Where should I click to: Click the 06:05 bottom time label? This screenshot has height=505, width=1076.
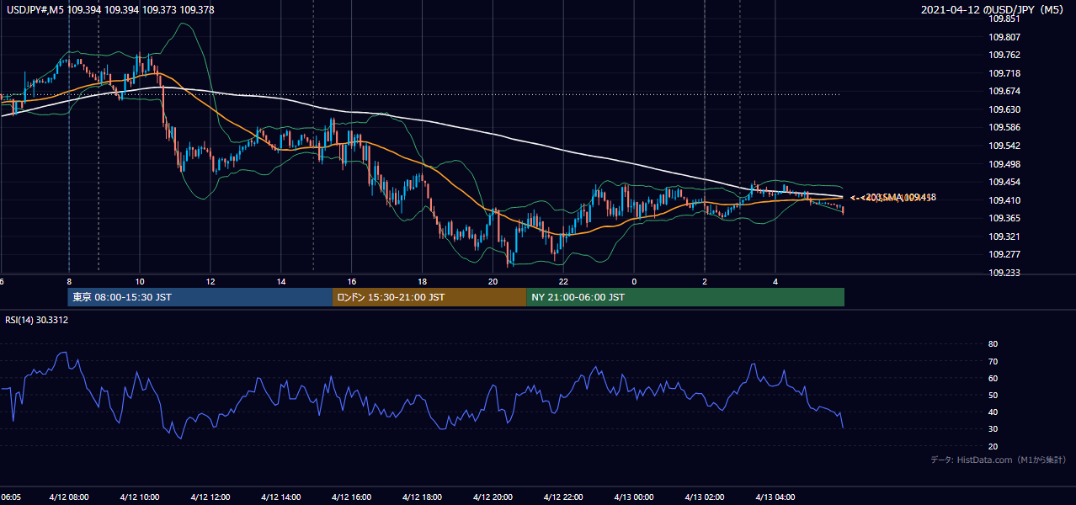(x=11, y=497)
